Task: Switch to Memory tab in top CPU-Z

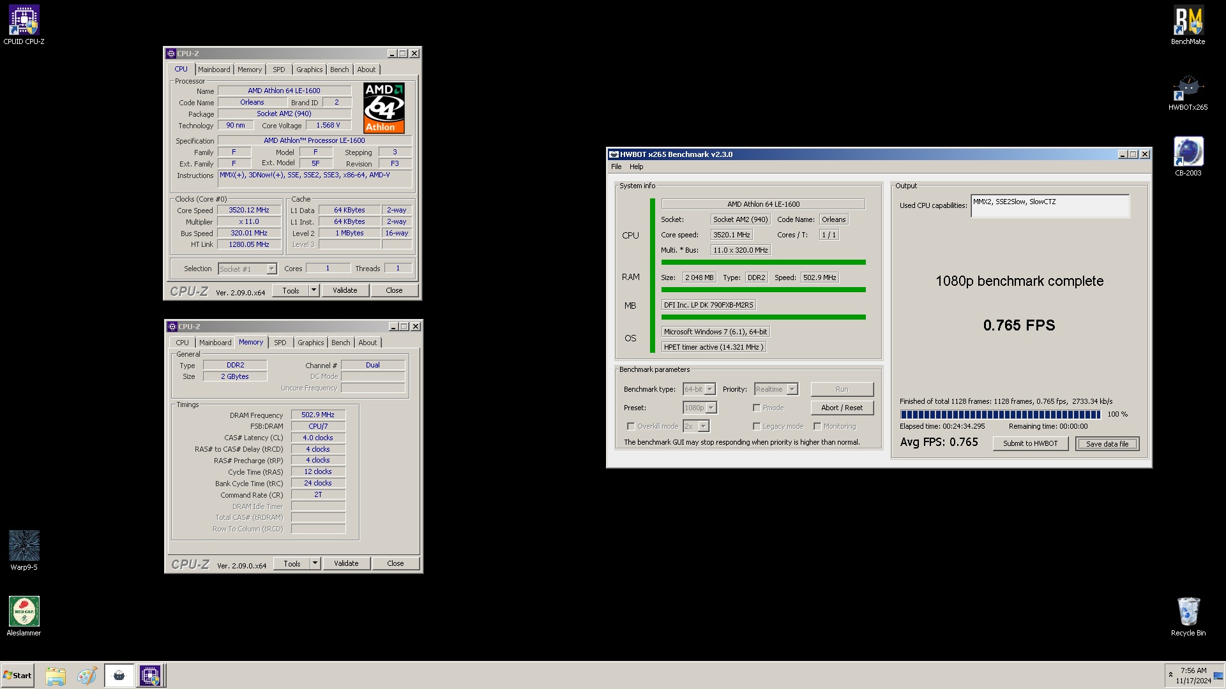Action: click(250, 70)
